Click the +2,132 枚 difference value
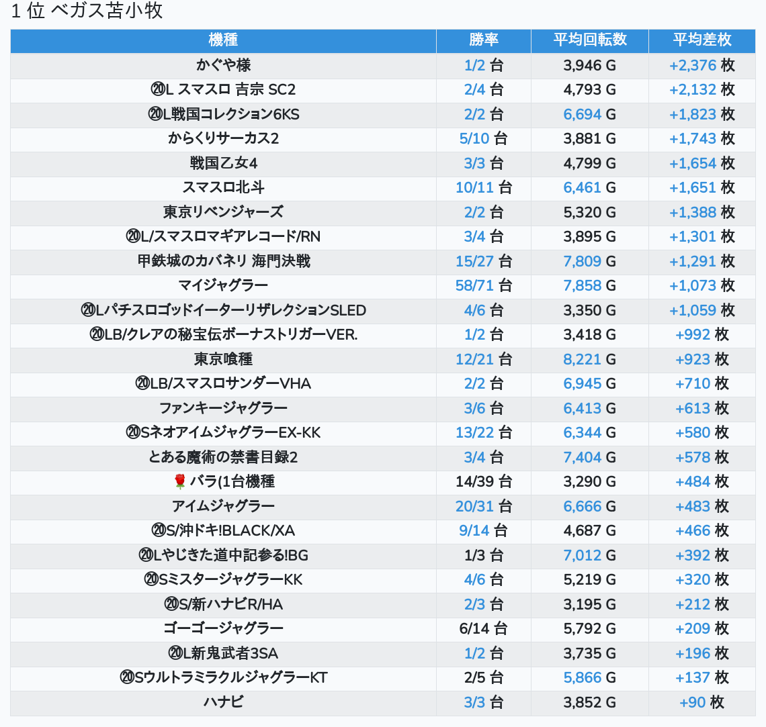 (x=702, y=90)
